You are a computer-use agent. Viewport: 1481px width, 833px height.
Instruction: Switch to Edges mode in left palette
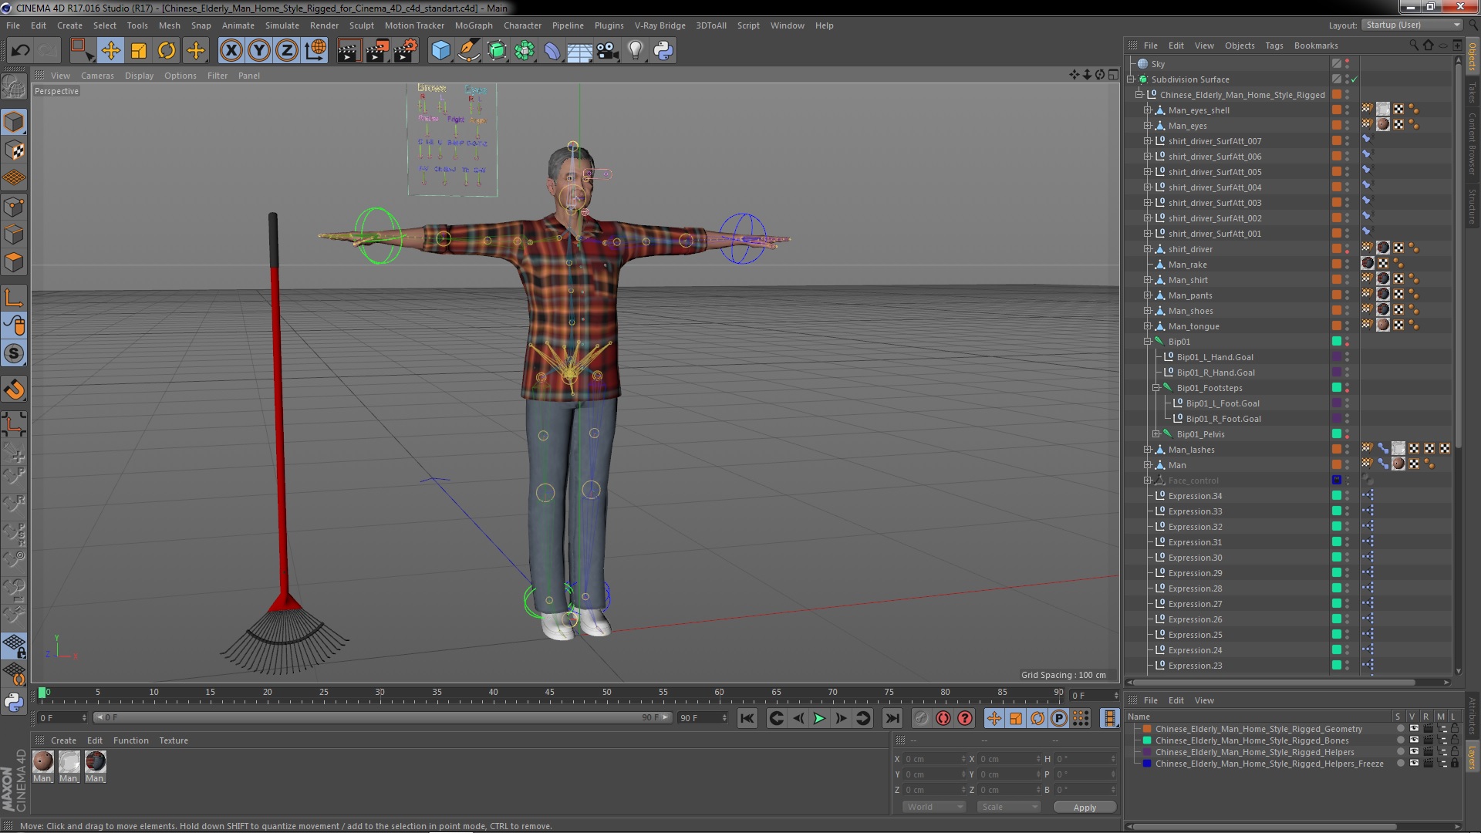point(14,234)
